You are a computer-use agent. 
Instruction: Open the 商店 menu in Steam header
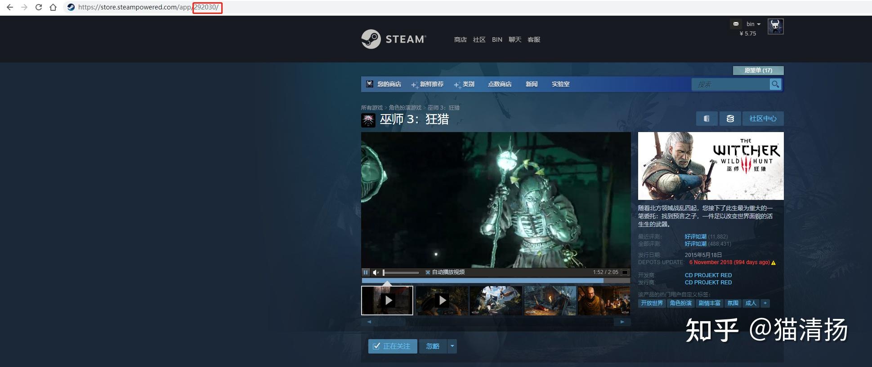click(460, 40)
